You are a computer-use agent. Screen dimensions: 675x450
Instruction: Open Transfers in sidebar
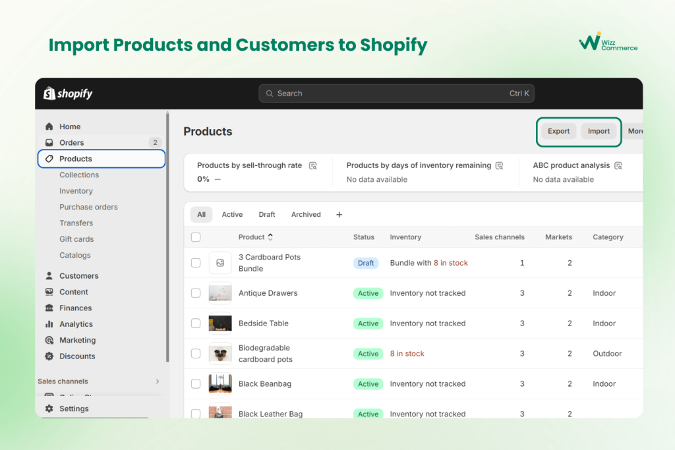click(76, 223)
